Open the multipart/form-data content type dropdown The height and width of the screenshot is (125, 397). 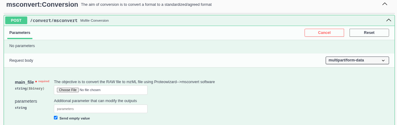pyautogui.click(x=357, y=60)
